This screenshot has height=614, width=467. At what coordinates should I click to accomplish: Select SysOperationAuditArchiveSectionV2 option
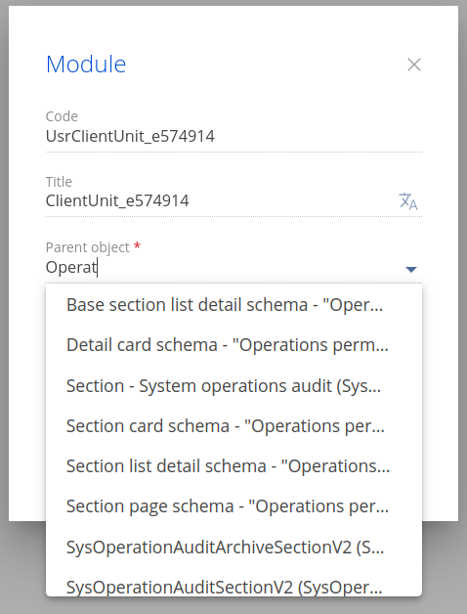[x=234, y=548]
